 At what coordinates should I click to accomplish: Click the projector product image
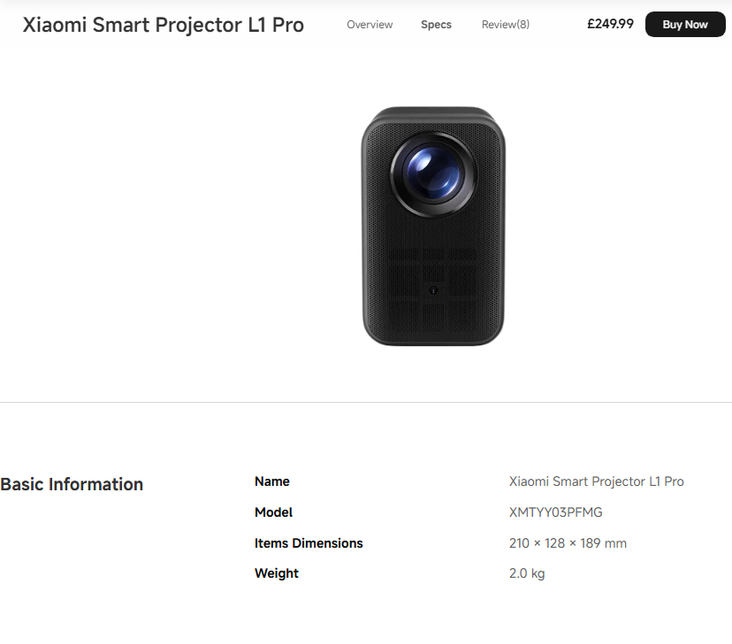(x=433, y=226)
